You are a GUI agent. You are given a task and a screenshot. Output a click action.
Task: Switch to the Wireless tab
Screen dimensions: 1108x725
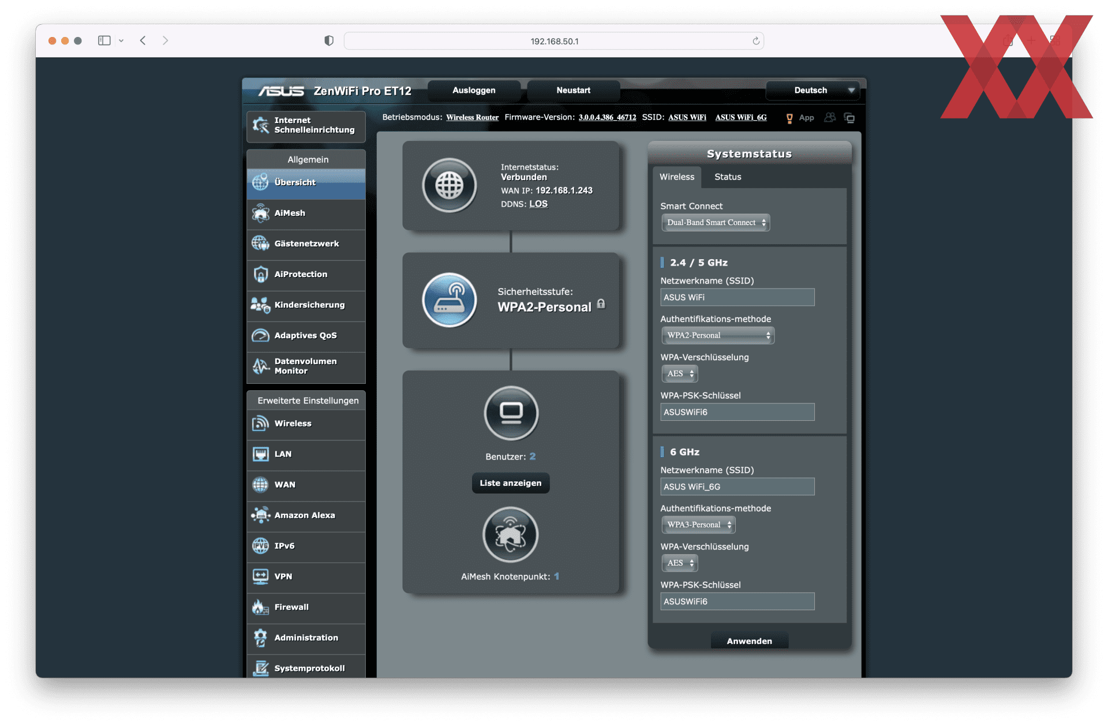pyautogui.click(x=677, y=177)
